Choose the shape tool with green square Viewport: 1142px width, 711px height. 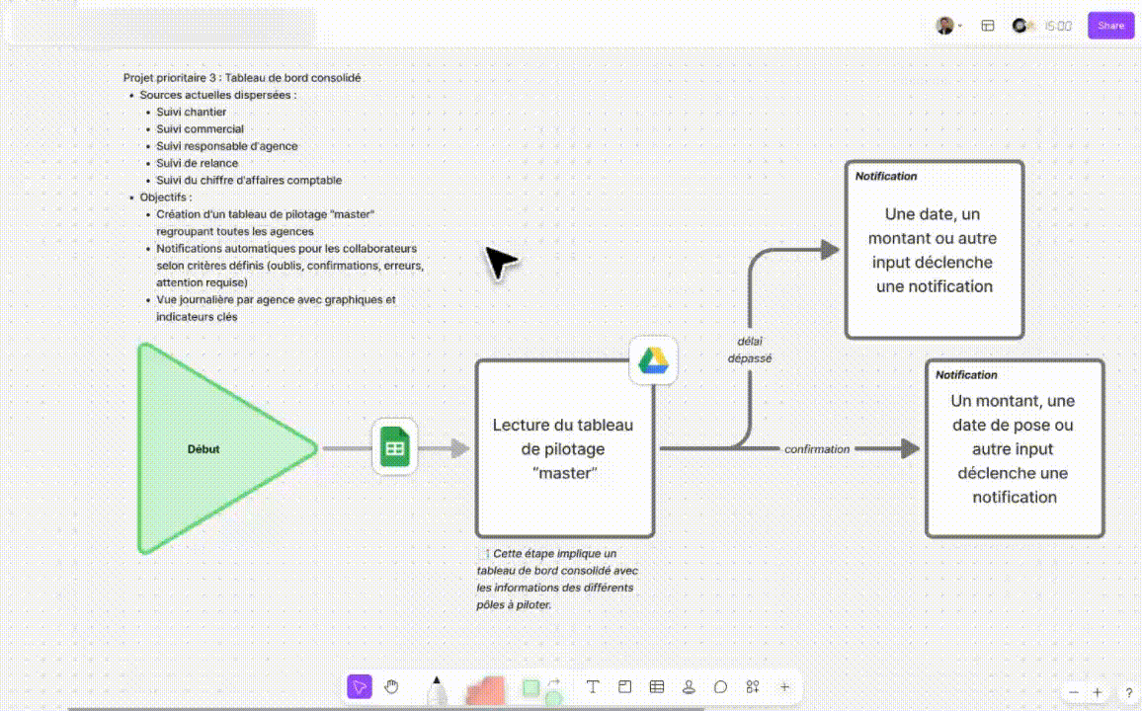point(530,686)
